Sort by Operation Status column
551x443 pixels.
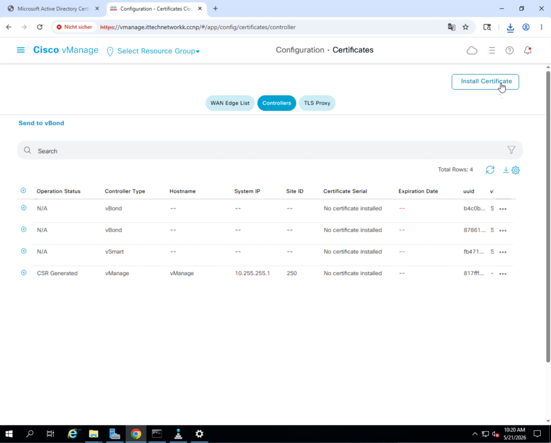[58, 191]
